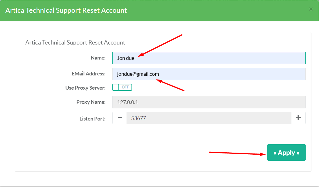This screenshot has width=319, height=187.
Task: Click into the EMail Address field
Action: pyautogui.click(x=209, y=74)
